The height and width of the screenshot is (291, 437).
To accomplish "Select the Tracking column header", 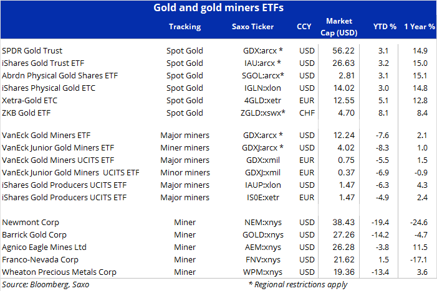I will pyautogui.click(x=185, y=27).
